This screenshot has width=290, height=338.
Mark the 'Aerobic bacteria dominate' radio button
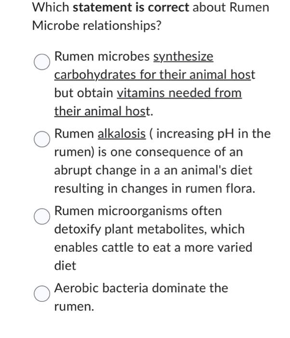(42, 294)
